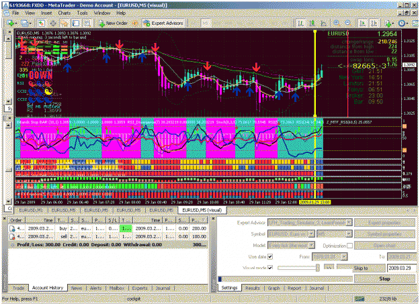Close the Market Watch panel X

9,32
